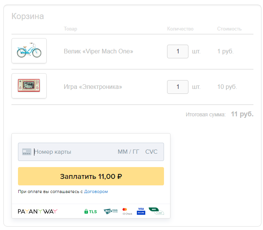Click the MIR Accept logo
This screenshot has width=263, height=230.
156,211
